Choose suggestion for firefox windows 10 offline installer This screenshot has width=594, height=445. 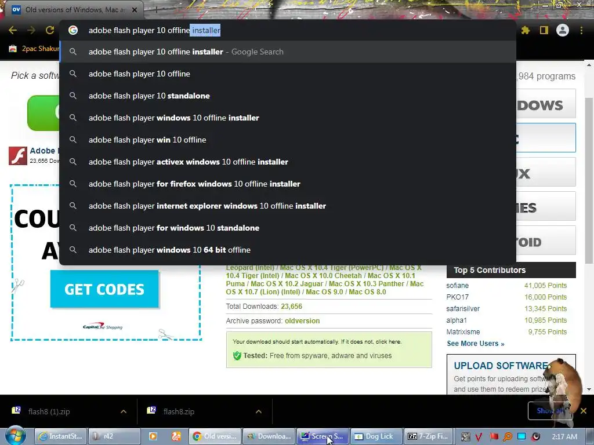tap(288, 184)
